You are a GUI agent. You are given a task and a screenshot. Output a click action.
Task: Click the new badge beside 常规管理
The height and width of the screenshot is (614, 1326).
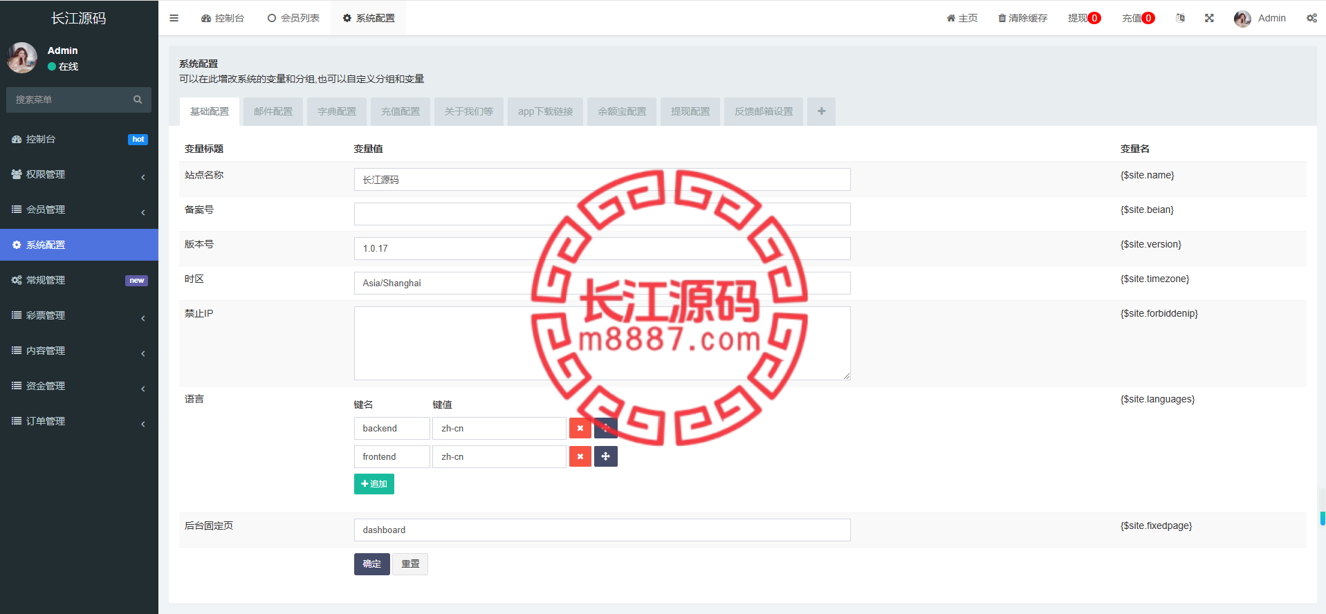136,280
